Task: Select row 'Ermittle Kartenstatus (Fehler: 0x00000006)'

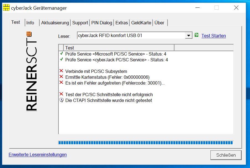Action: (x=107, y=77)
